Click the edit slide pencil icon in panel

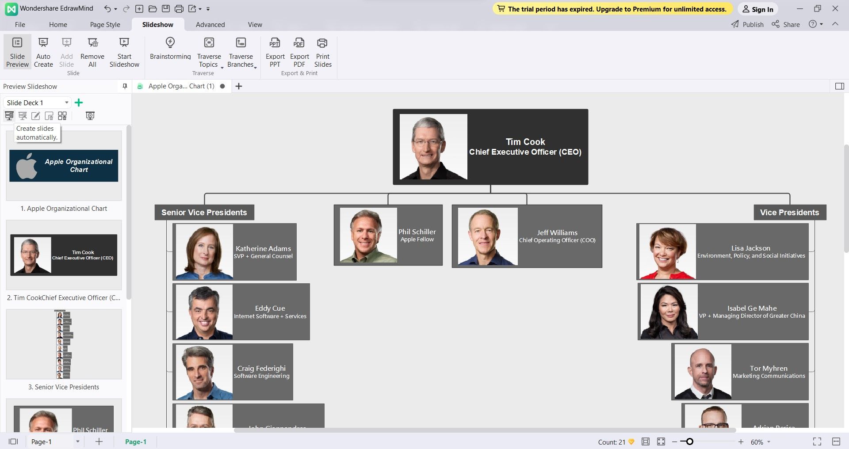point(36,116)
